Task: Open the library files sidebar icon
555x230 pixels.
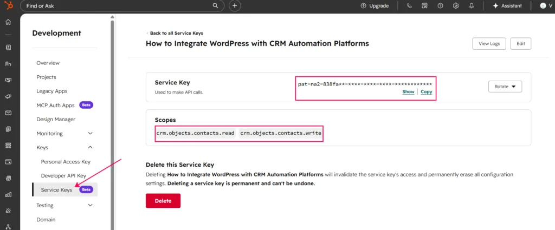Action: point(8,178)
